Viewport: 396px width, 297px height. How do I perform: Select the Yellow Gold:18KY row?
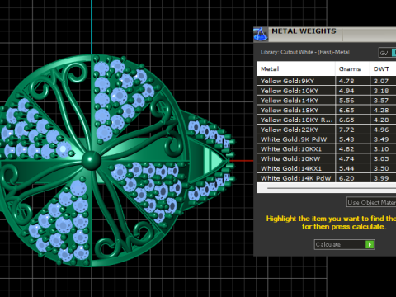coord(327,110)
